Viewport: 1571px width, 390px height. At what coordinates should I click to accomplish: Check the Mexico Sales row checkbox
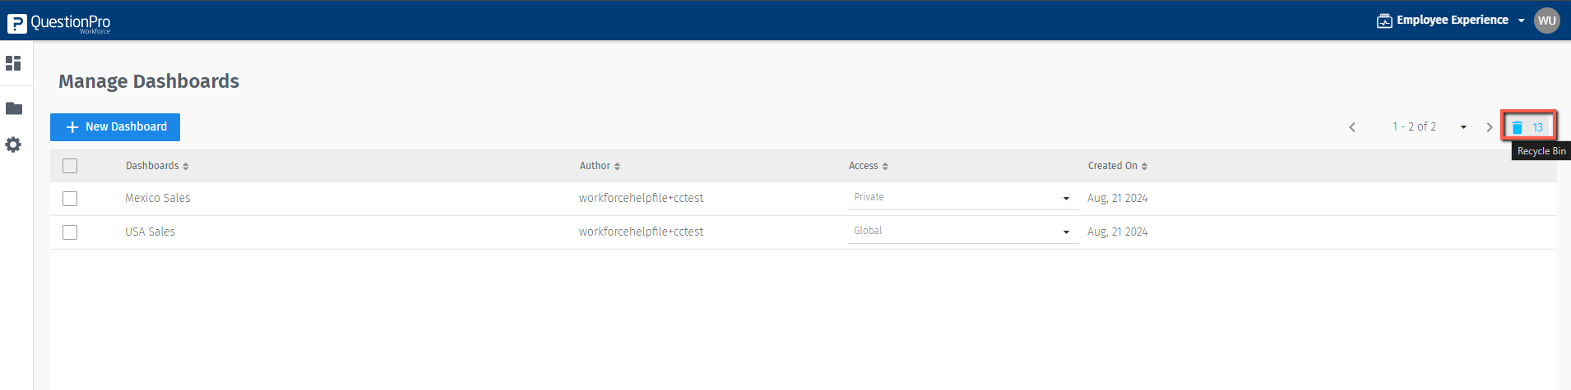click(x=70, y=199)
